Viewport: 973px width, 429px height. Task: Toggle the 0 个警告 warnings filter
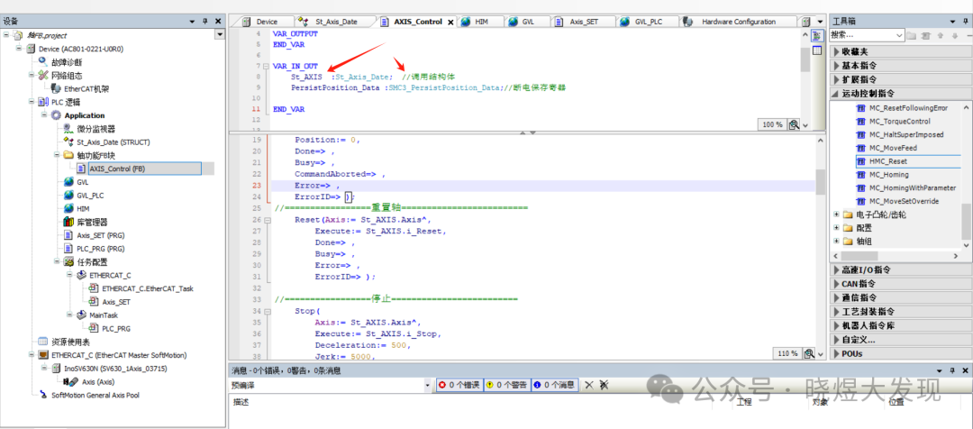click(507, 385)
